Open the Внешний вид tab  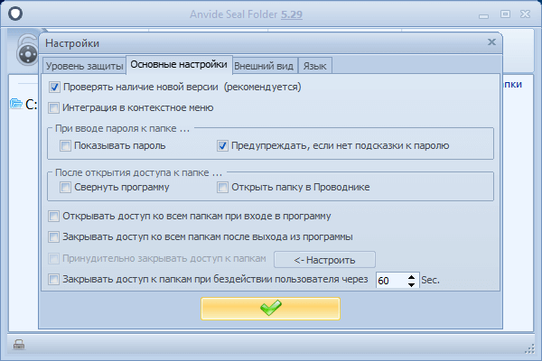click(264, 66)
